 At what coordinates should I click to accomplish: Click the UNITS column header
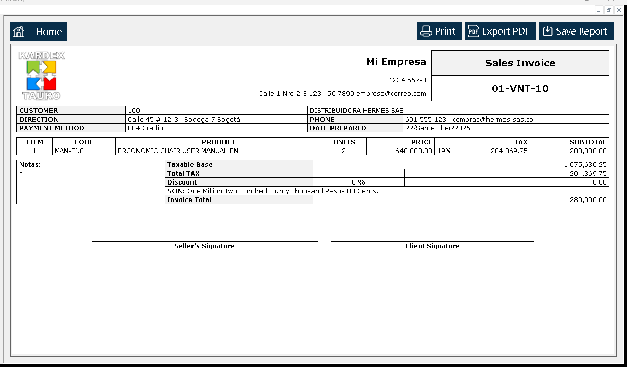point(344,142)
